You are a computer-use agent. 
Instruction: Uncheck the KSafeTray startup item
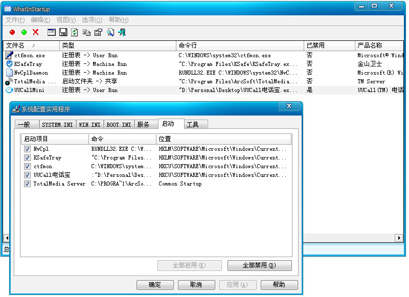click(27, 157)
